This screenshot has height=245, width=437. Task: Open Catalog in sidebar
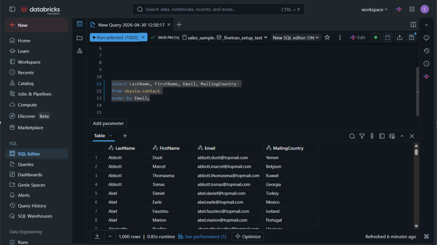pos(36,83)
